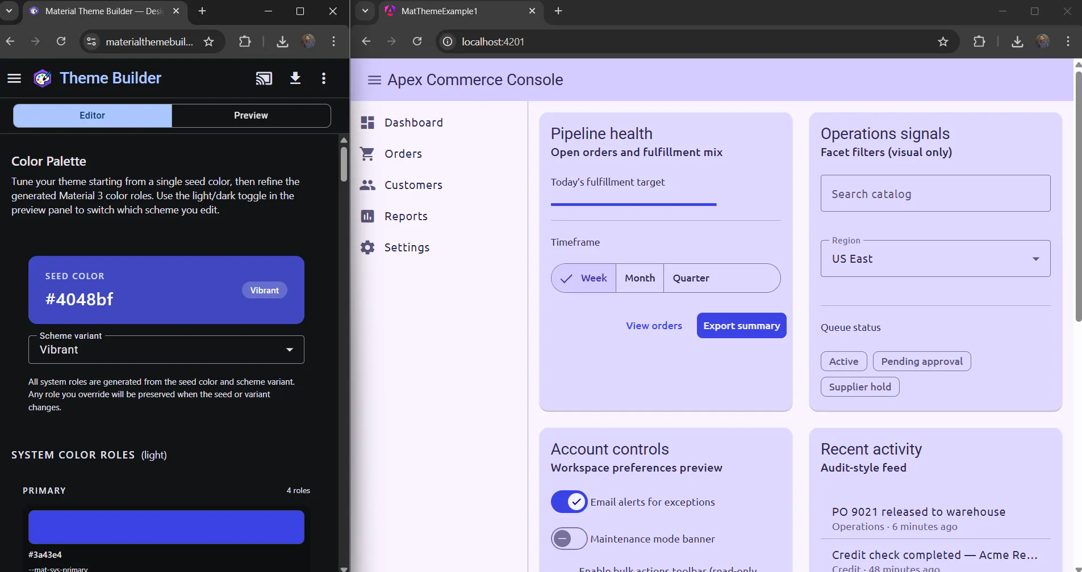The width and height of the screenshot is (1082, 572).
Task: Click the View orders button
Action: click(654, 326)
